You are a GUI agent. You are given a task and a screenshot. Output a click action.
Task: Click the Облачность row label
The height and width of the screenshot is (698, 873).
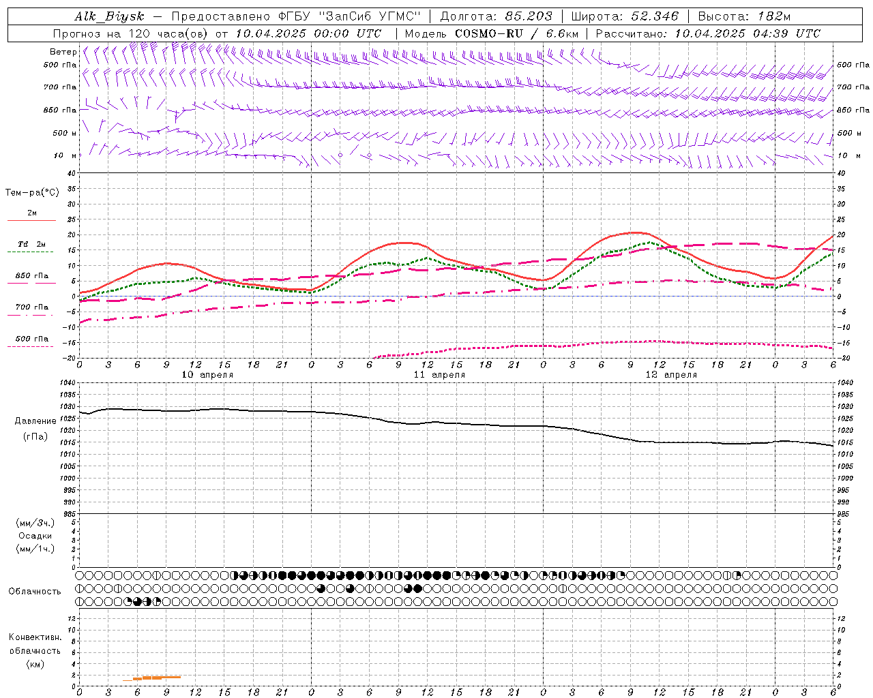click(x=35, y=592)
